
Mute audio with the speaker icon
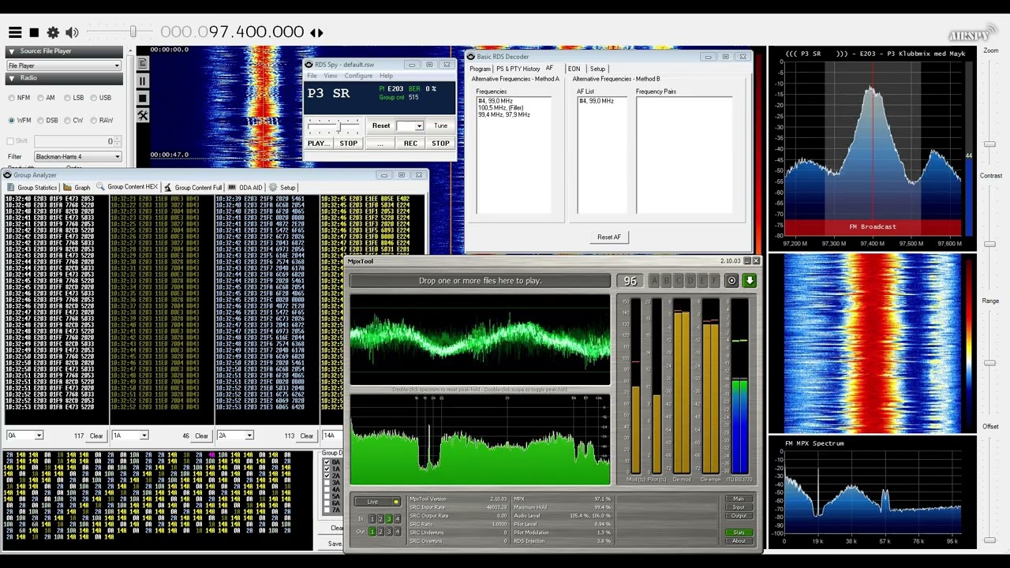click(x=72, y=32)
